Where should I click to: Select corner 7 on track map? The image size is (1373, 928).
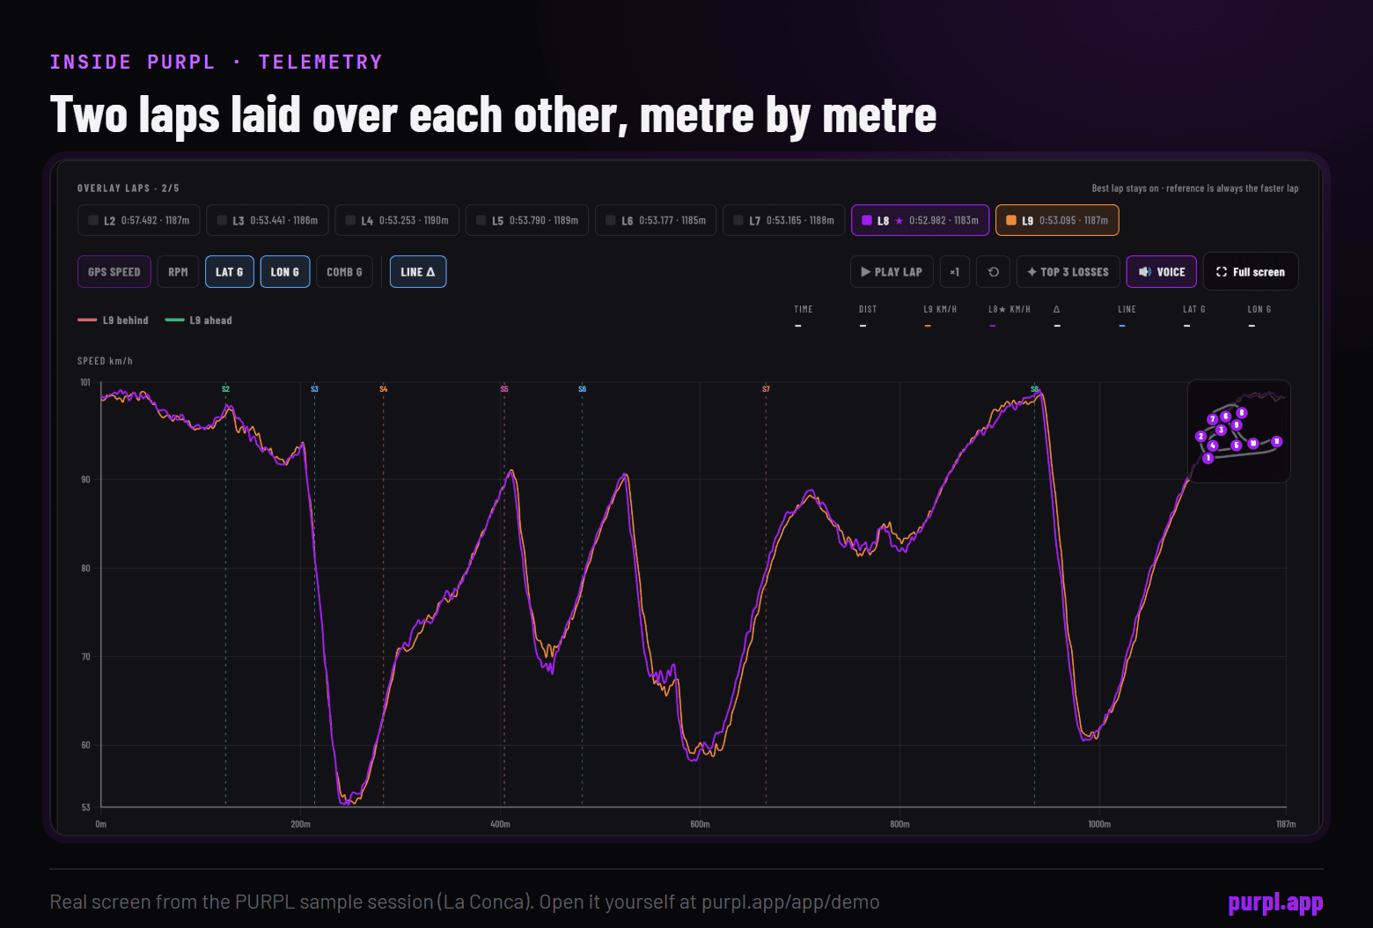coord(1213,419)
